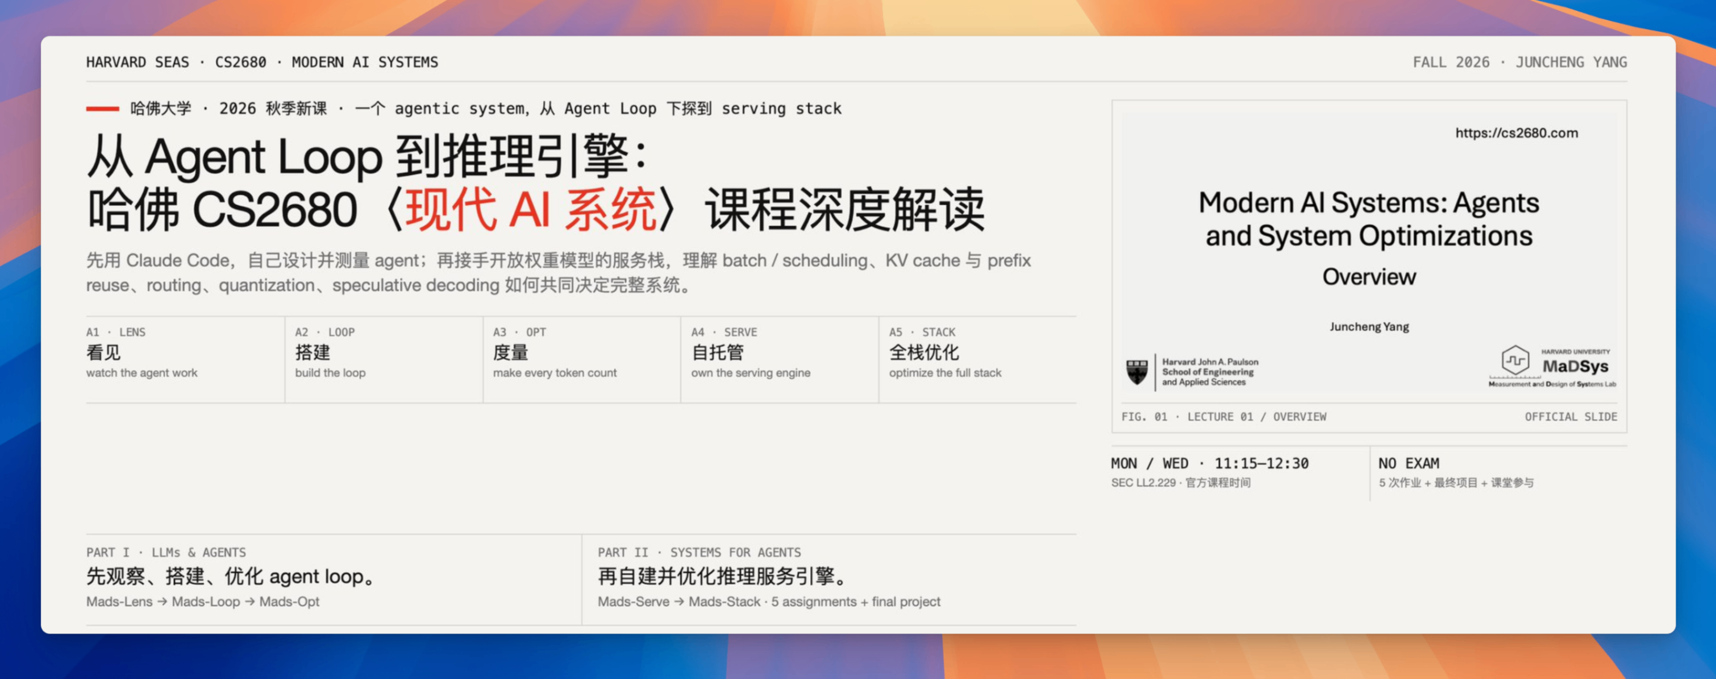Click the 'Overview' word on the slide
Screen dimensions: 1716x679
click(x=1369, y=277)
